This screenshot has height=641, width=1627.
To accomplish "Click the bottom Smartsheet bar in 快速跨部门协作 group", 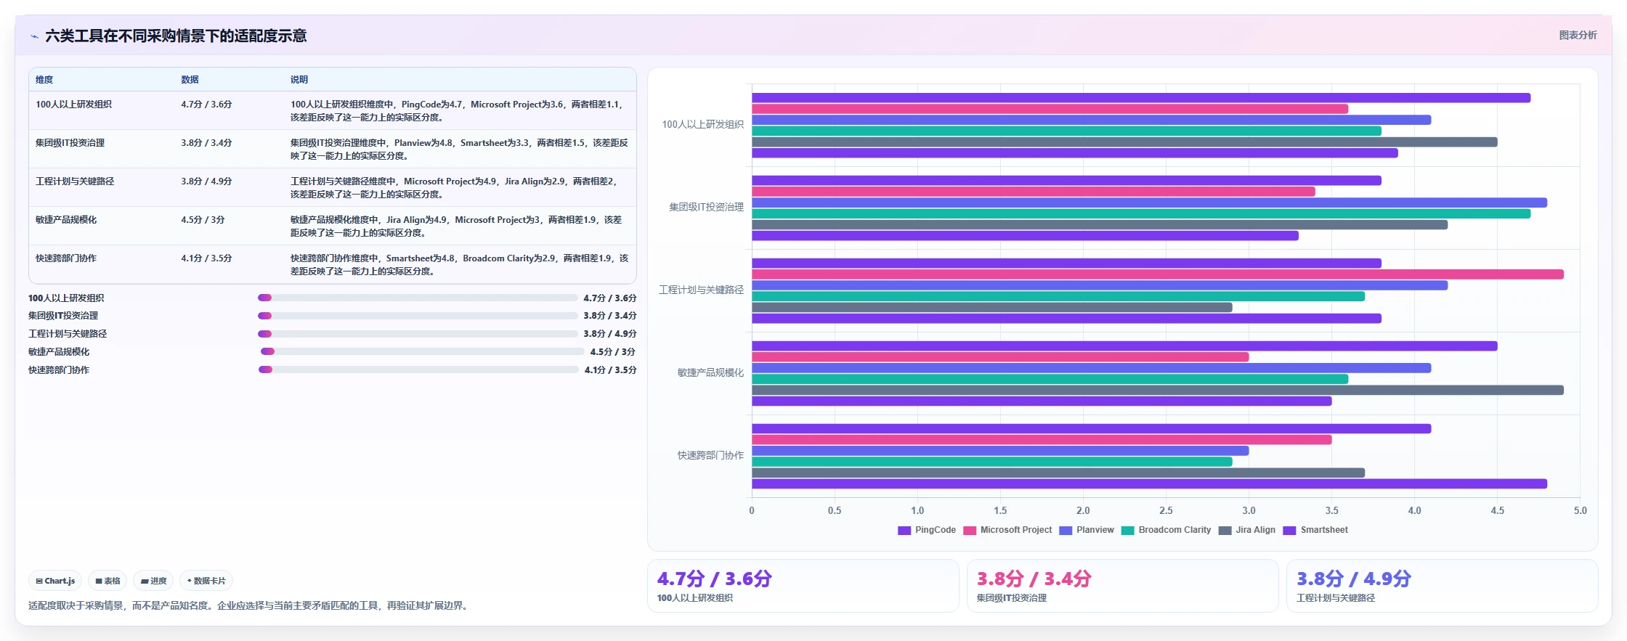I will click(x=1149, y=483).
